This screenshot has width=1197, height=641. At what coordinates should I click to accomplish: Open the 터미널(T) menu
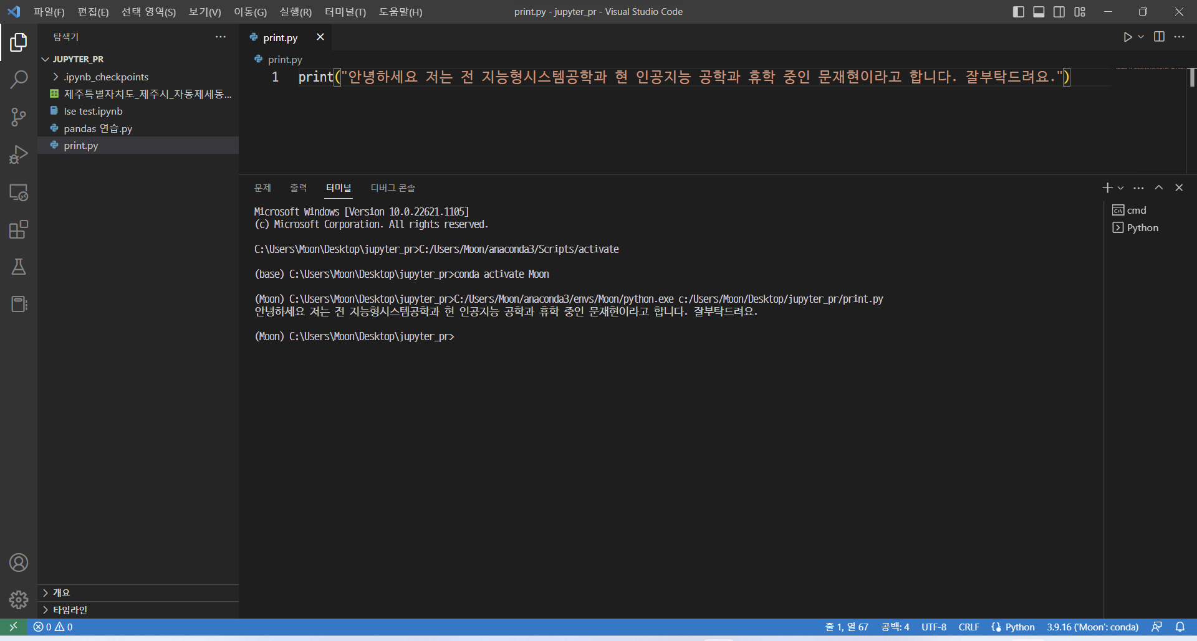pos(345,12)
